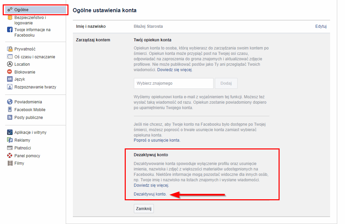Click the red Blokowanie icon
The height and width of the screenshot is (224, 345).
click(10, 72)
